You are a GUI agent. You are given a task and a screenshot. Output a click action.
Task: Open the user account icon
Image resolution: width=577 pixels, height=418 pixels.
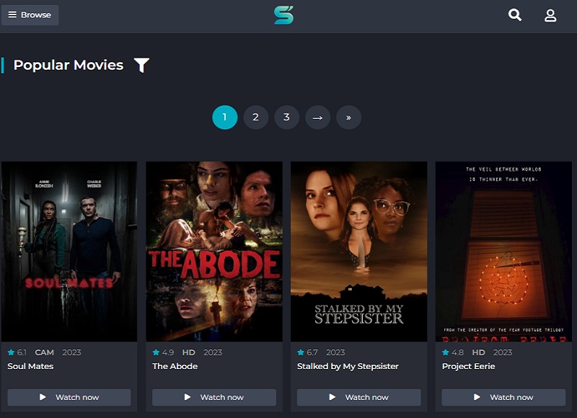coord(550,15)
